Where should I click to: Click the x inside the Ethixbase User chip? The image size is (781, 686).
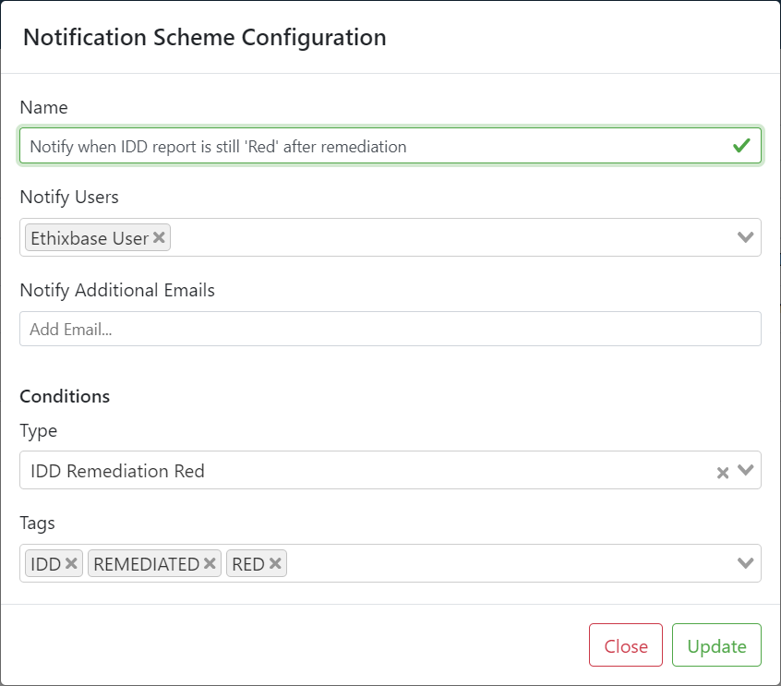point(159,237)
